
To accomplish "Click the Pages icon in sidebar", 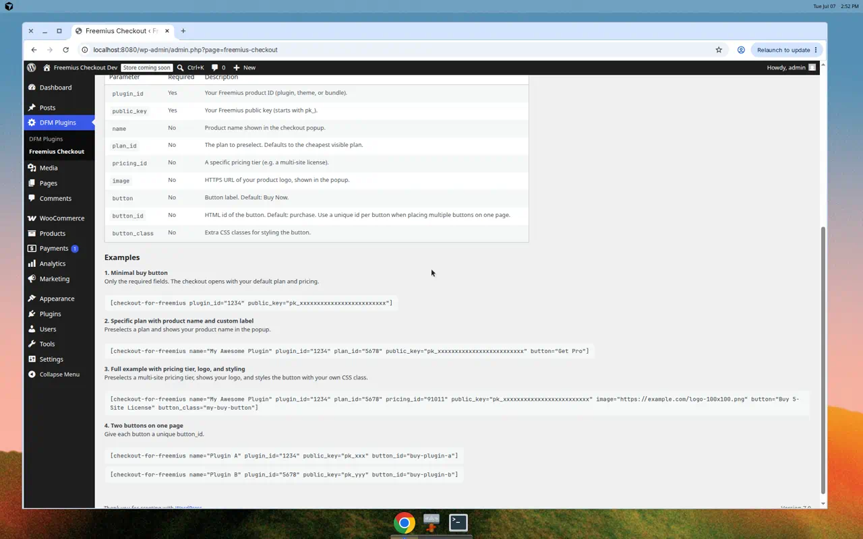I will tap(32, 183).
